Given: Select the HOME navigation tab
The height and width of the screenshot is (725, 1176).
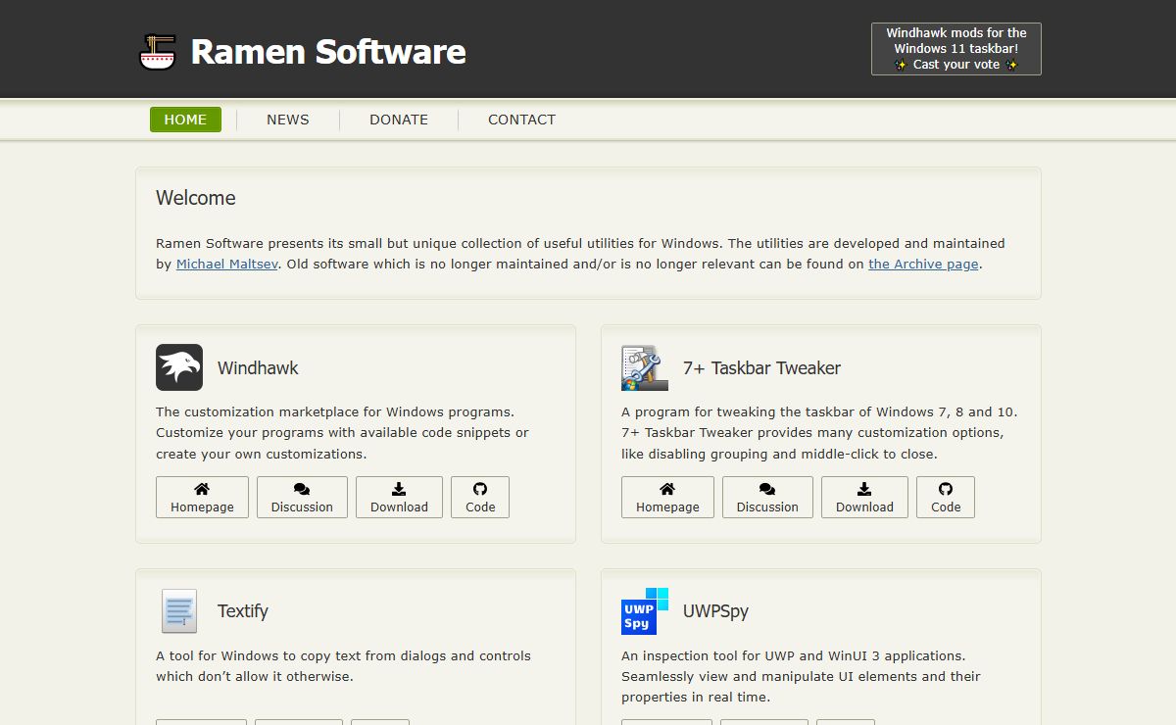Looking at the screenshot, I should 185,120.
